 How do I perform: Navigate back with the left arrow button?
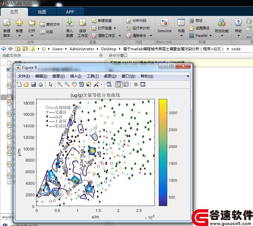[3, 49]
